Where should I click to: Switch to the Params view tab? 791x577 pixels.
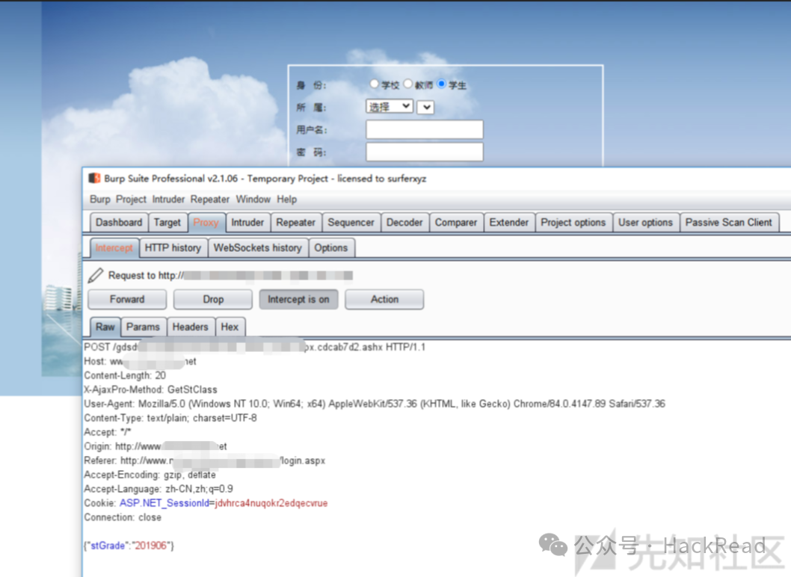coord(144,327)
